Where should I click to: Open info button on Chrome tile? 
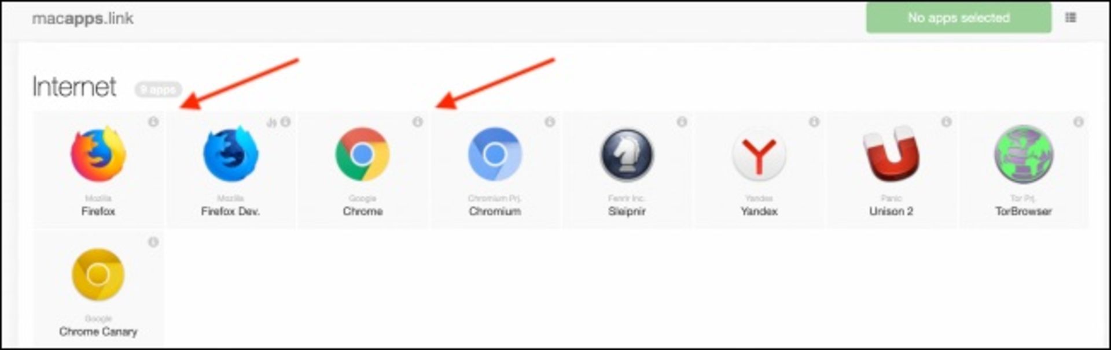(418, 122)
